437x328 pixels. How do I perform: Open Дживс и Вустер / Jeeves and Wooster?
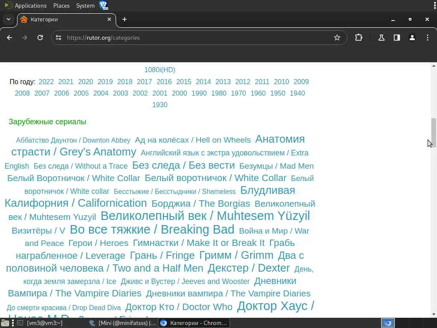(185, 281)
